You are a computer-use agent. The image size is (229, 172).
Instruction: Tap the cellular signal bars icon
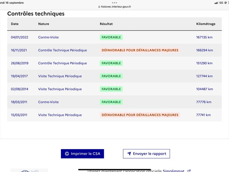pos(216,3)
